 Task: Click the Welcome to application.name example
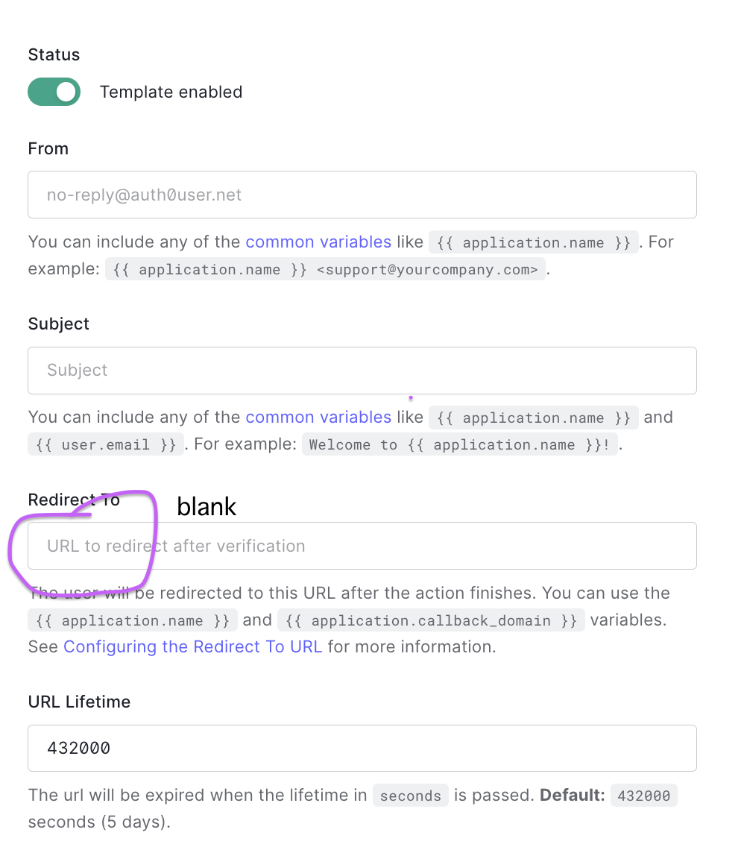coord(460,444)
